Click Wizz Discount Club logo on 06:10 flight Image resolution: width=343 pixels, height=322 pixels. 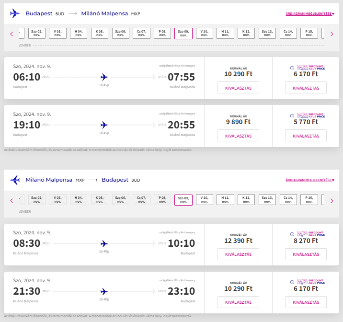pyautogui.click(x=308, y=68)
